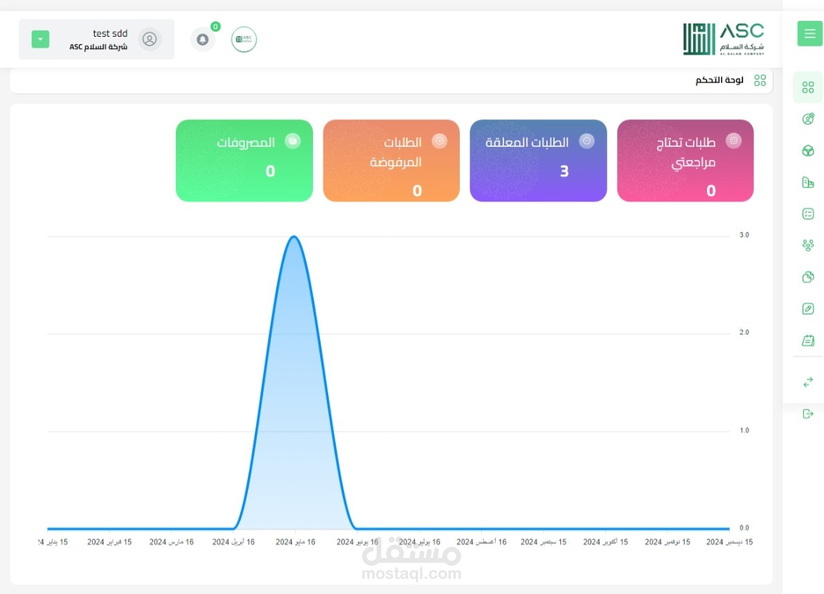Screen dimensions: 824x594
Task: Open the checklist icon in sidebar
Action: (807, 214)
